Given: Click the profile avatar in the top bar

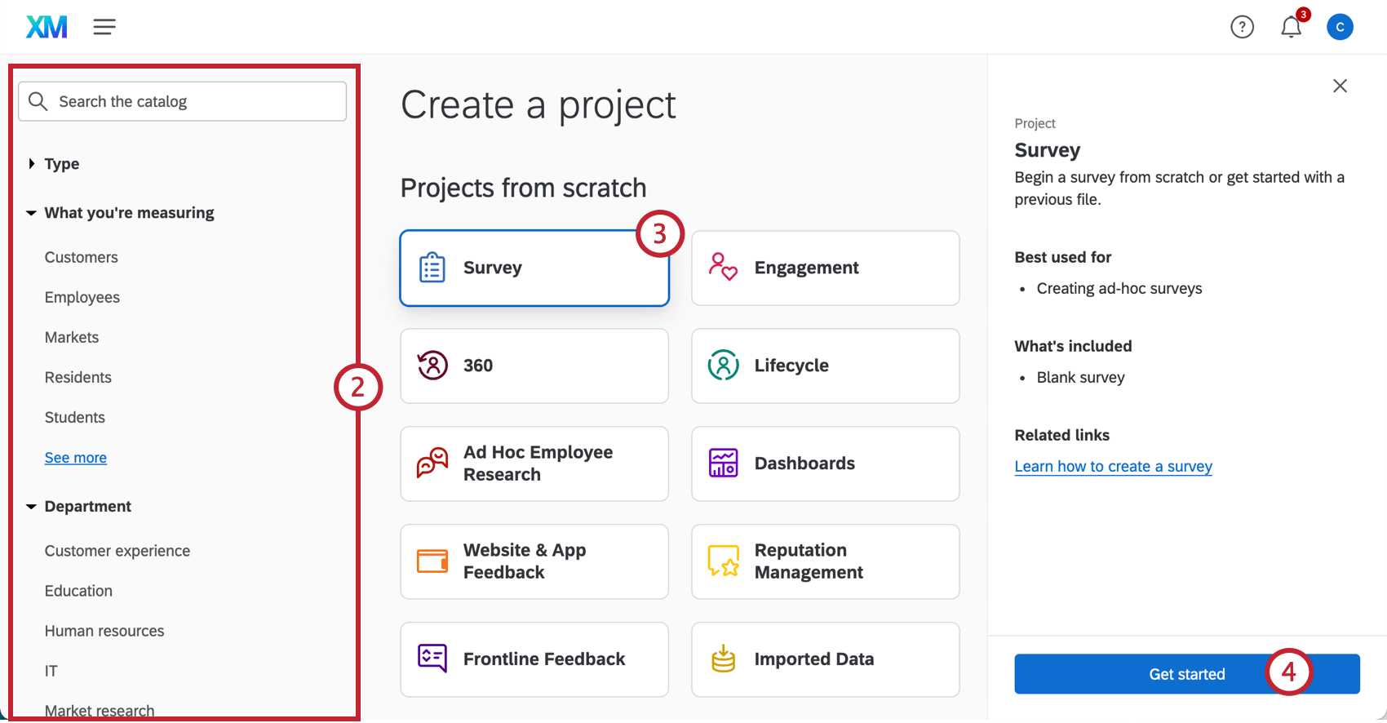Looking at the screenshot, I should 1340,26.
